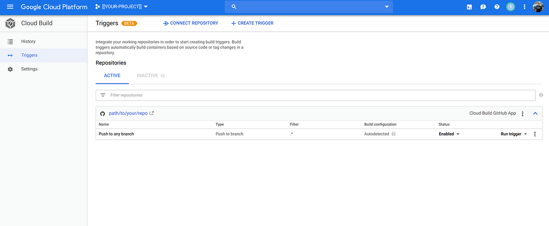The width and height of the screenshot is (549, 226).
Task: Click the 'Build configuration' column header
Action: [x=380, y=124]
